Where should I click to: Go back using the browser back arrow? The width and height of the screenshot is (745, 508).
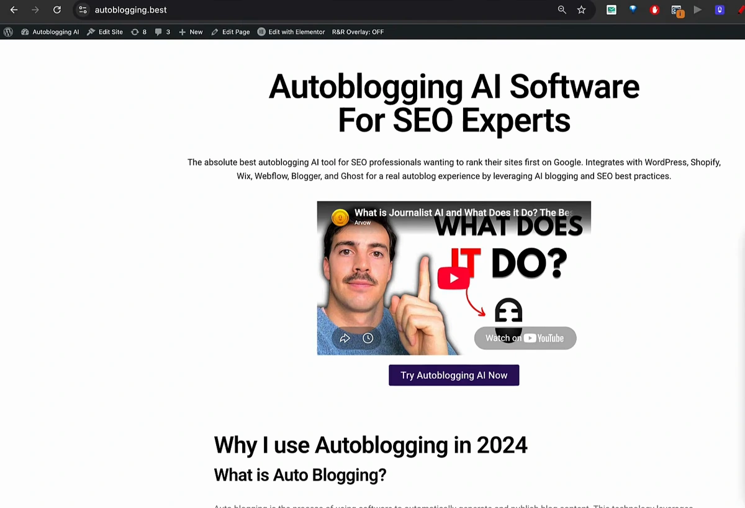coord(14,10)
